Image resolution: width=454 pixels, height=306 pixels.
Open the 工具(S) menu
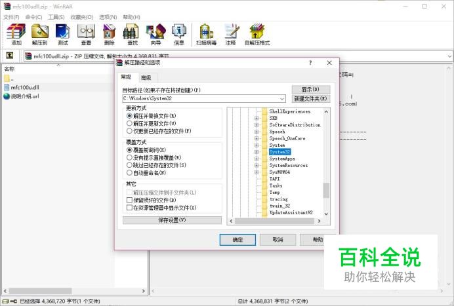56,17
